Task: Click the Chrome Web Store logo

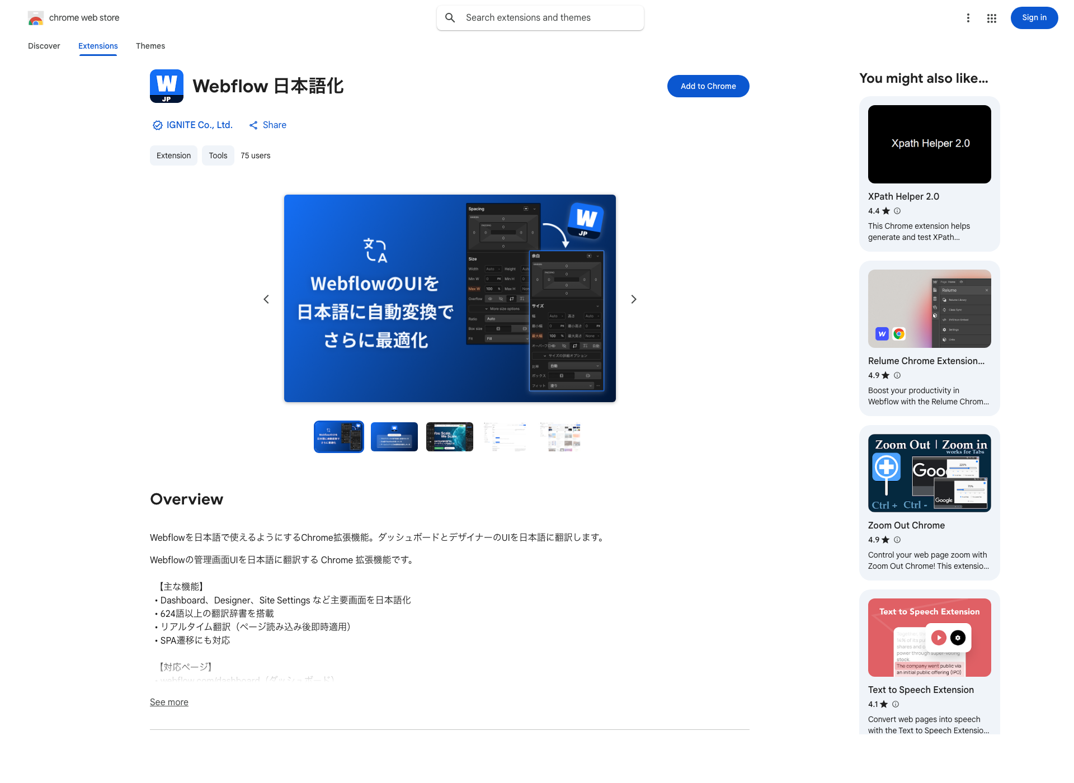Action: click(36, 18)
